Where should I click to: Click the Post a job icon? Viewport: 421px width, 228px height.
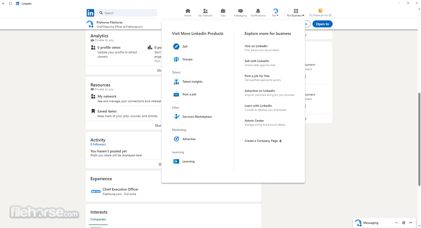[x=176, y=94]
